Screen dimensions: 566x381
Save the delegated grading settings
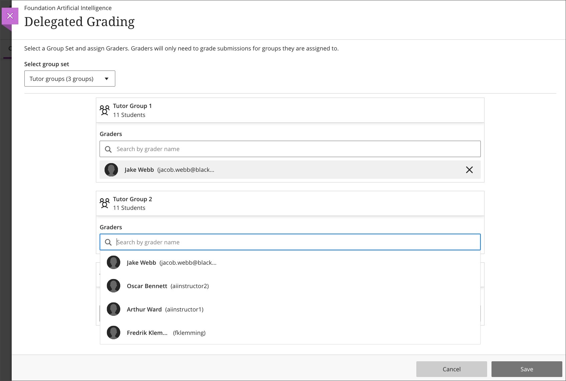click(x=527, y=369)
